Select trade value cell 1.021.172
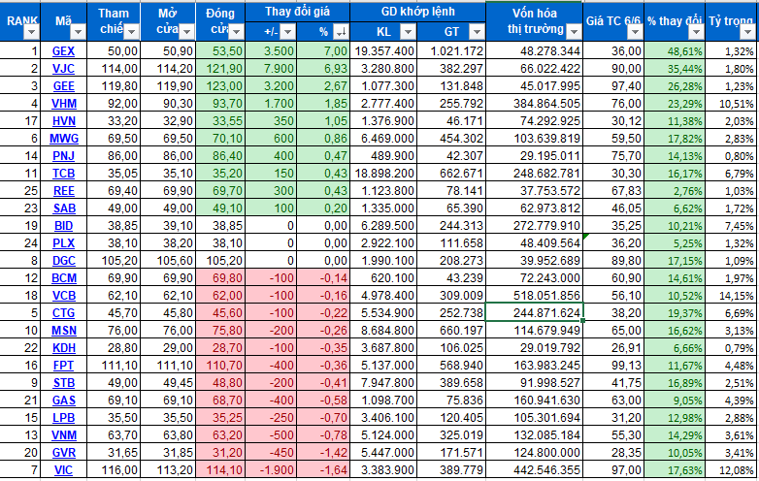759x481 pixels. pos(450,51)
